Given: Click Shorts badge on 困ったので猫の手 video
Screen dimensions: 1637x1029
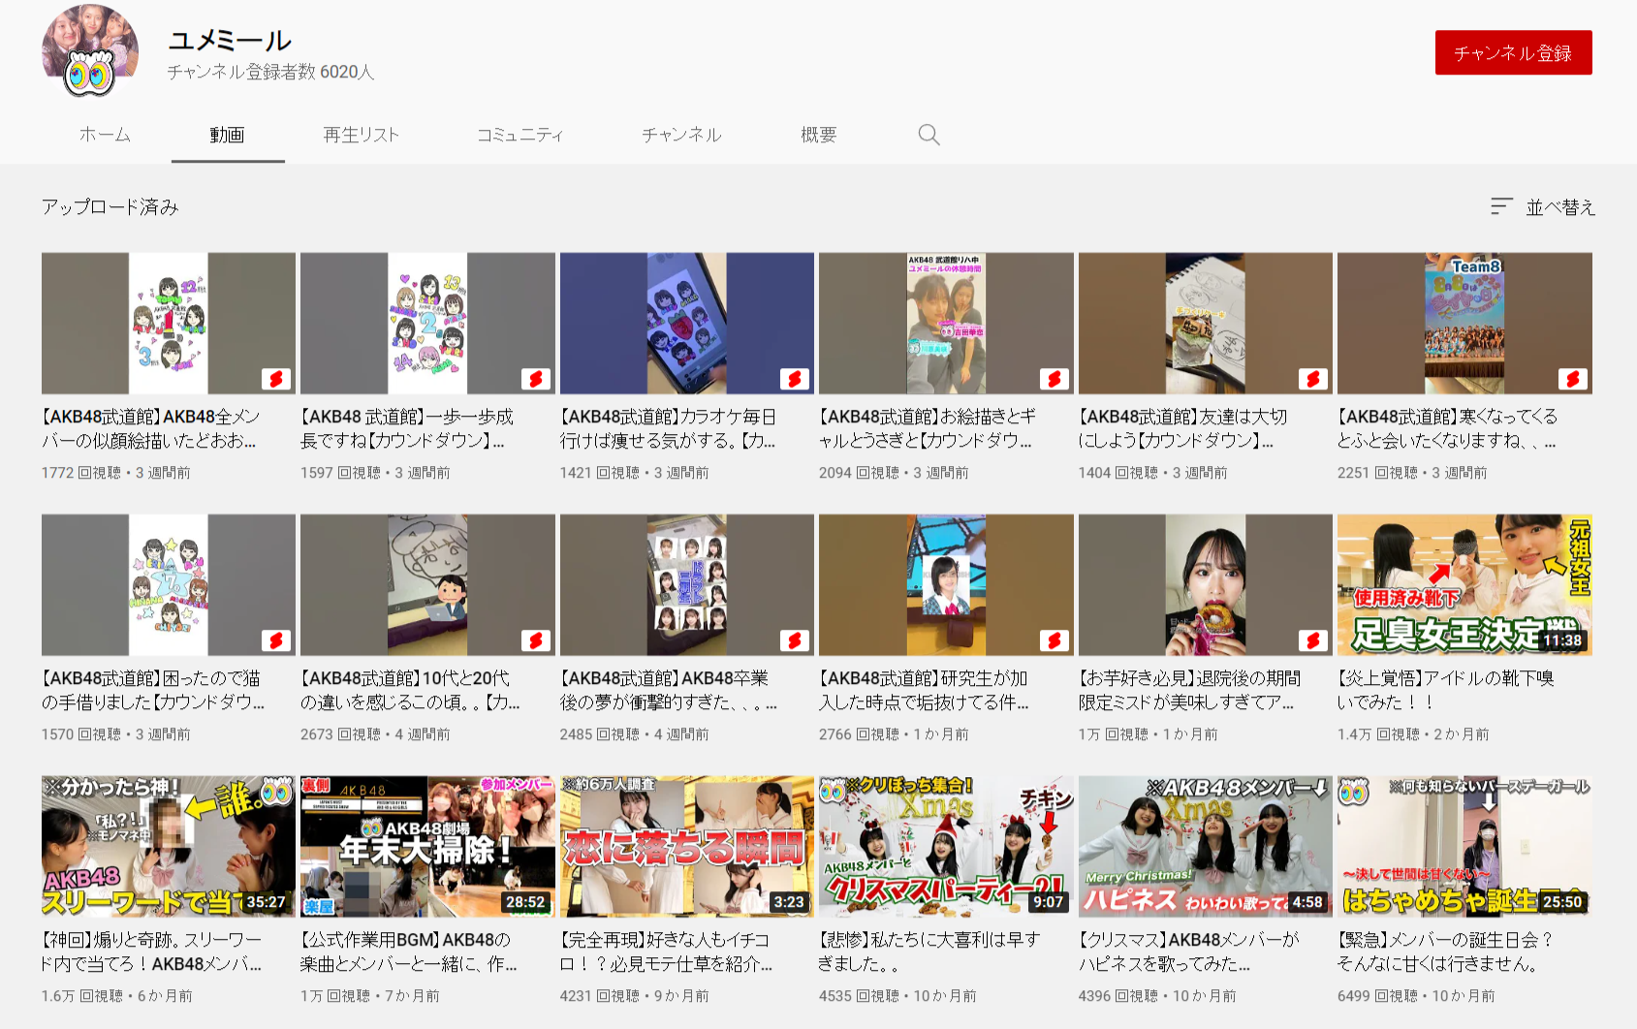Looking at the screenshot, I should tap(276, 640).
